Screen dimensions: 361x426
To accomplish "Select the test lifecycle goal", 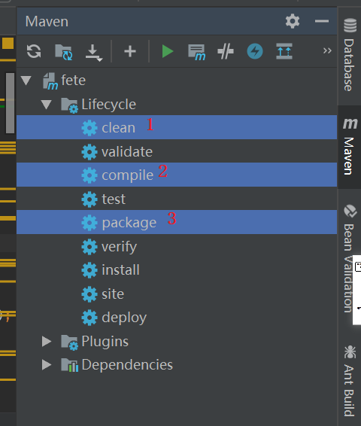I will (177, 199).
